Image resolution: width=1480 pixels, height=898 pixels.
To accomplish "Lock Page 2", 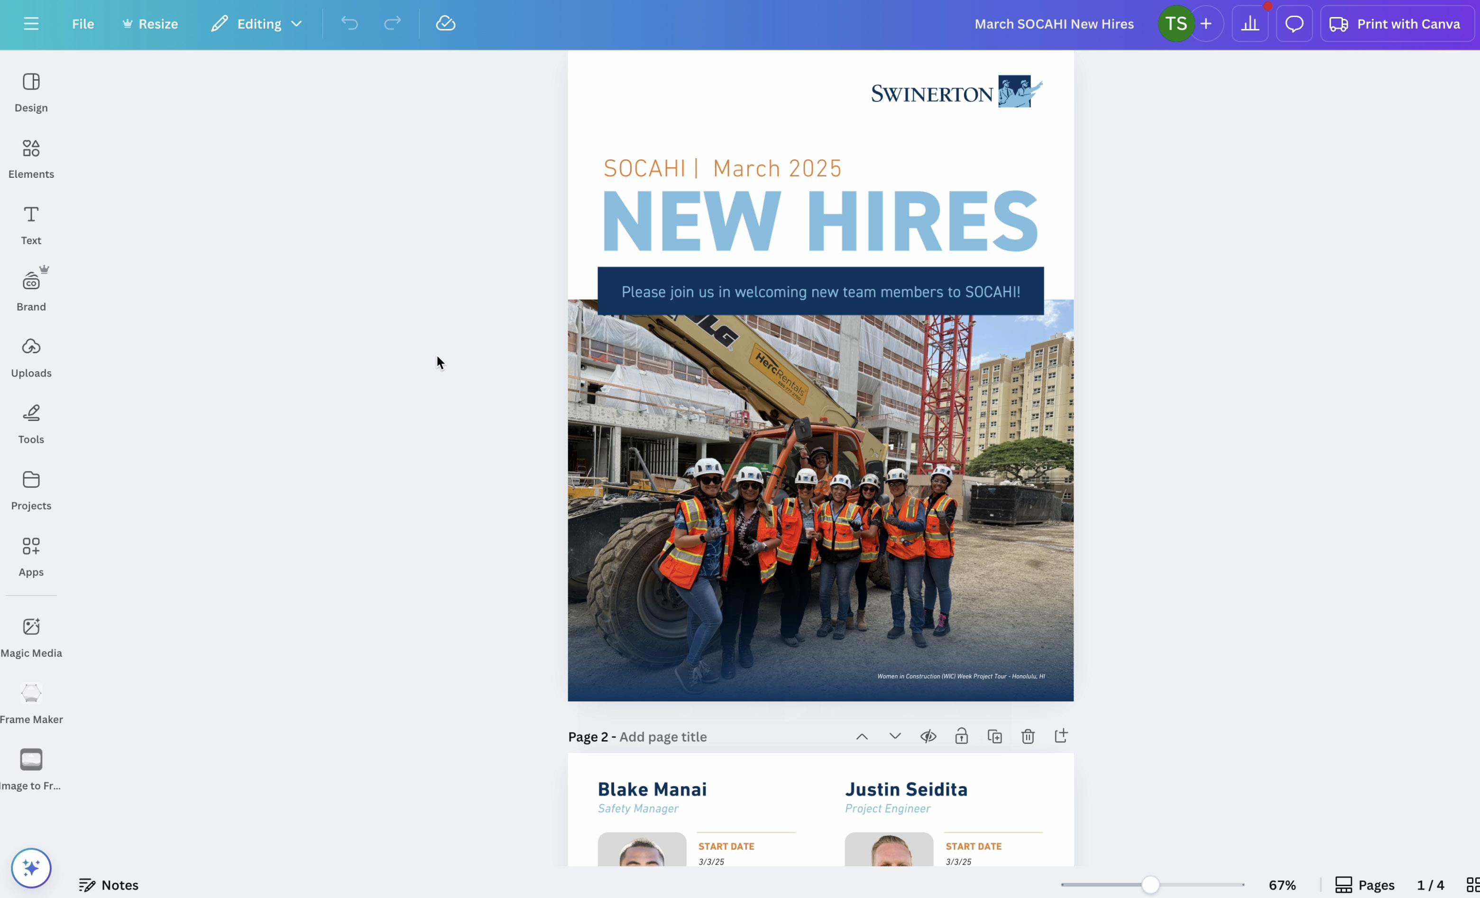I will click(x=961, y=736).
